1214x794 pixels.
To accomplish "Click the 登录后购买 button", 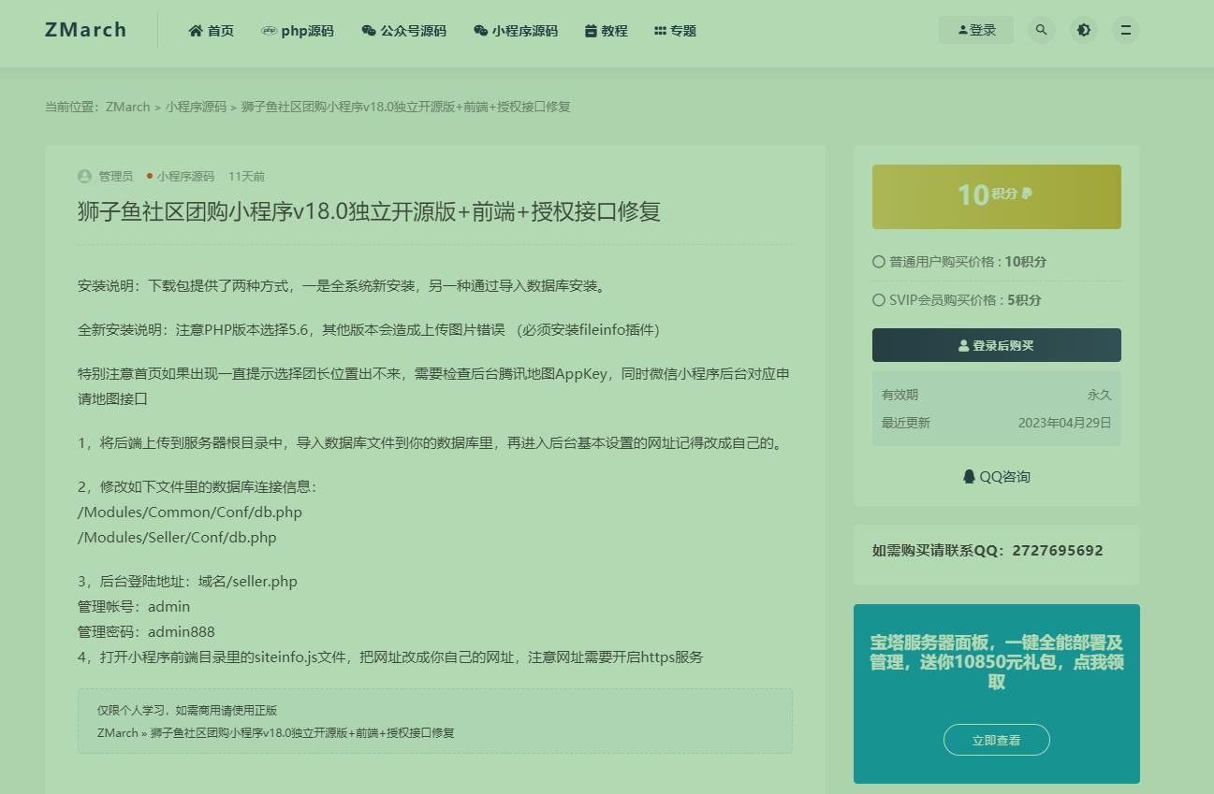I will click(x=996, y=345).
